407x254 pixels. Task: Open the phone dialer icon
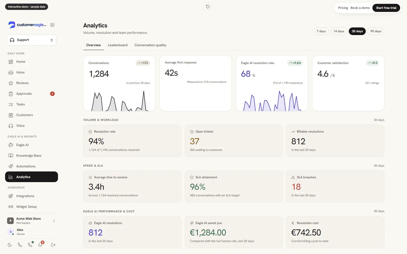20,245
